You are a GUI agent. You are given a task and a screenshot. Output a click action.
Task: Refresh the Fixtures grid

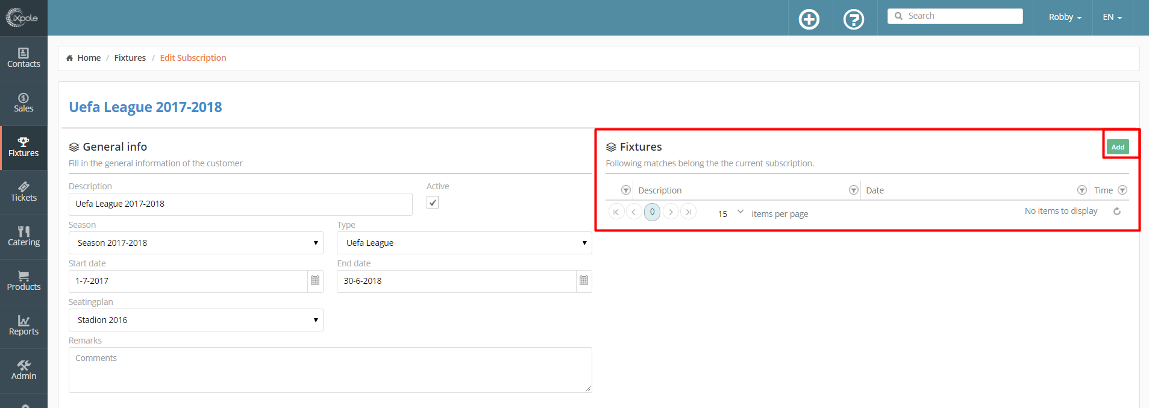[1117, 212]
